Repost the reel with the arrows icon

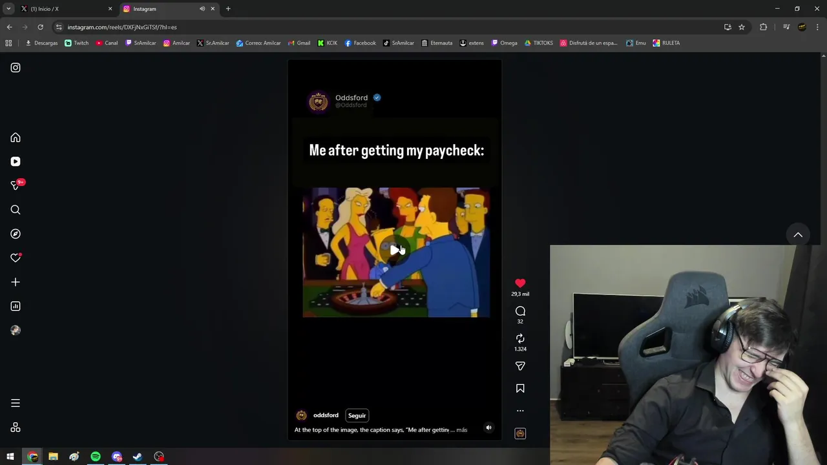click(x=520, y=338)
